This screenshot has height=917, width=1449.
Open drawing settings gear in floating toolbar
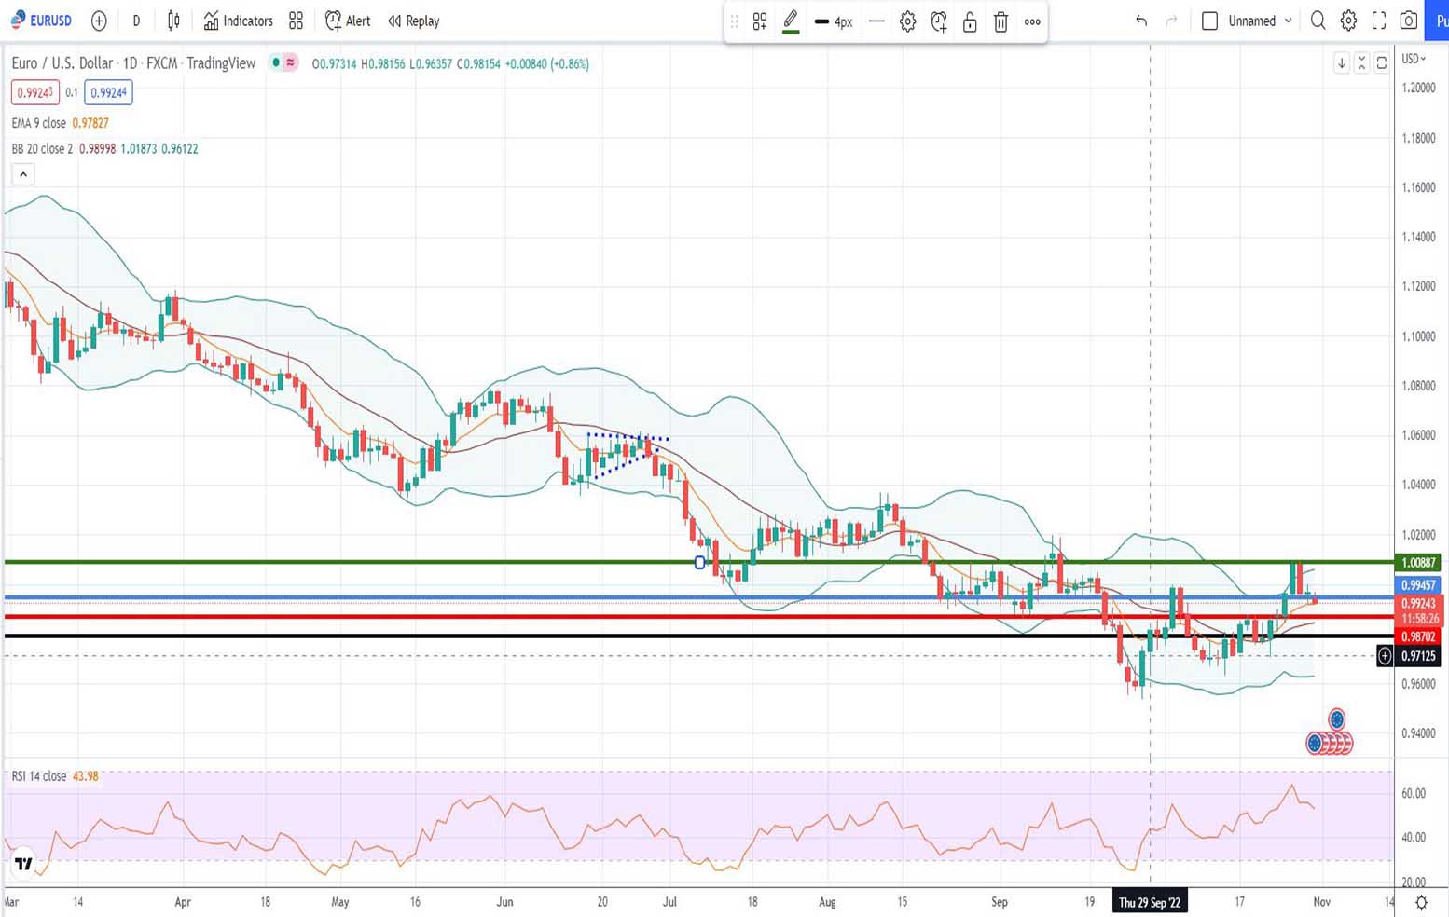point(907,21)
